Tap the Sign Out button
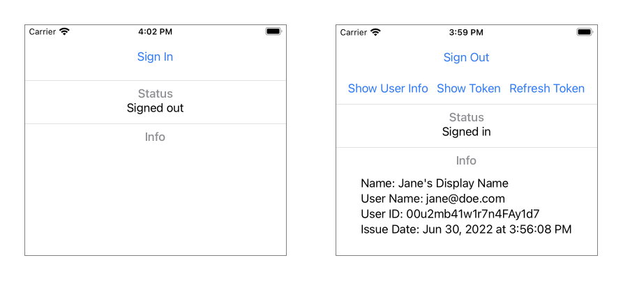 coord(466,58)
